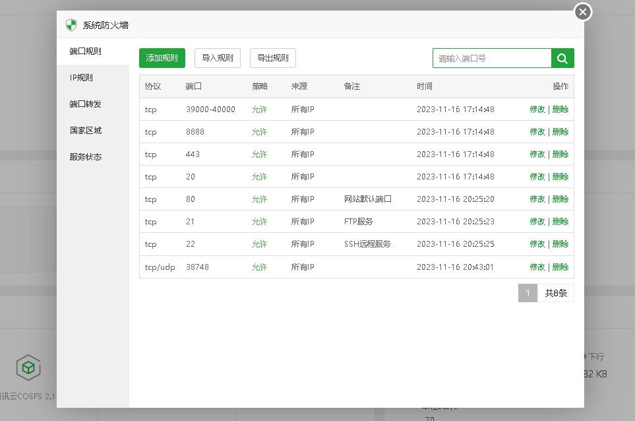This screenshot has width=635, height=421.
Task: Modify the rule for port 8888
Action: (x=537, y=131)
